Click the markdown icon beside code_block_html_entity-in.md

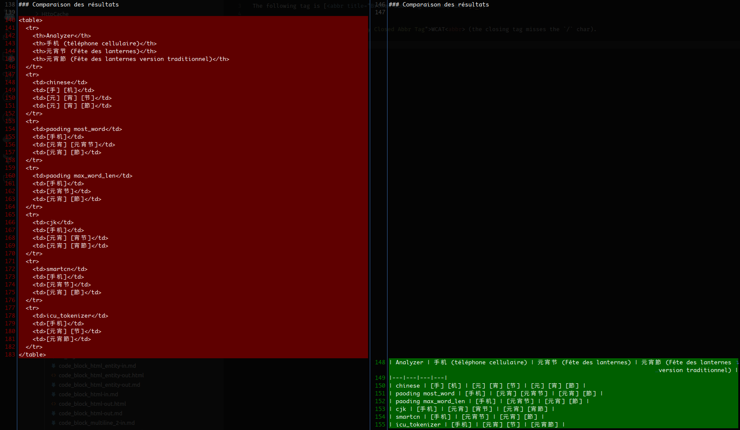[54, 366]
